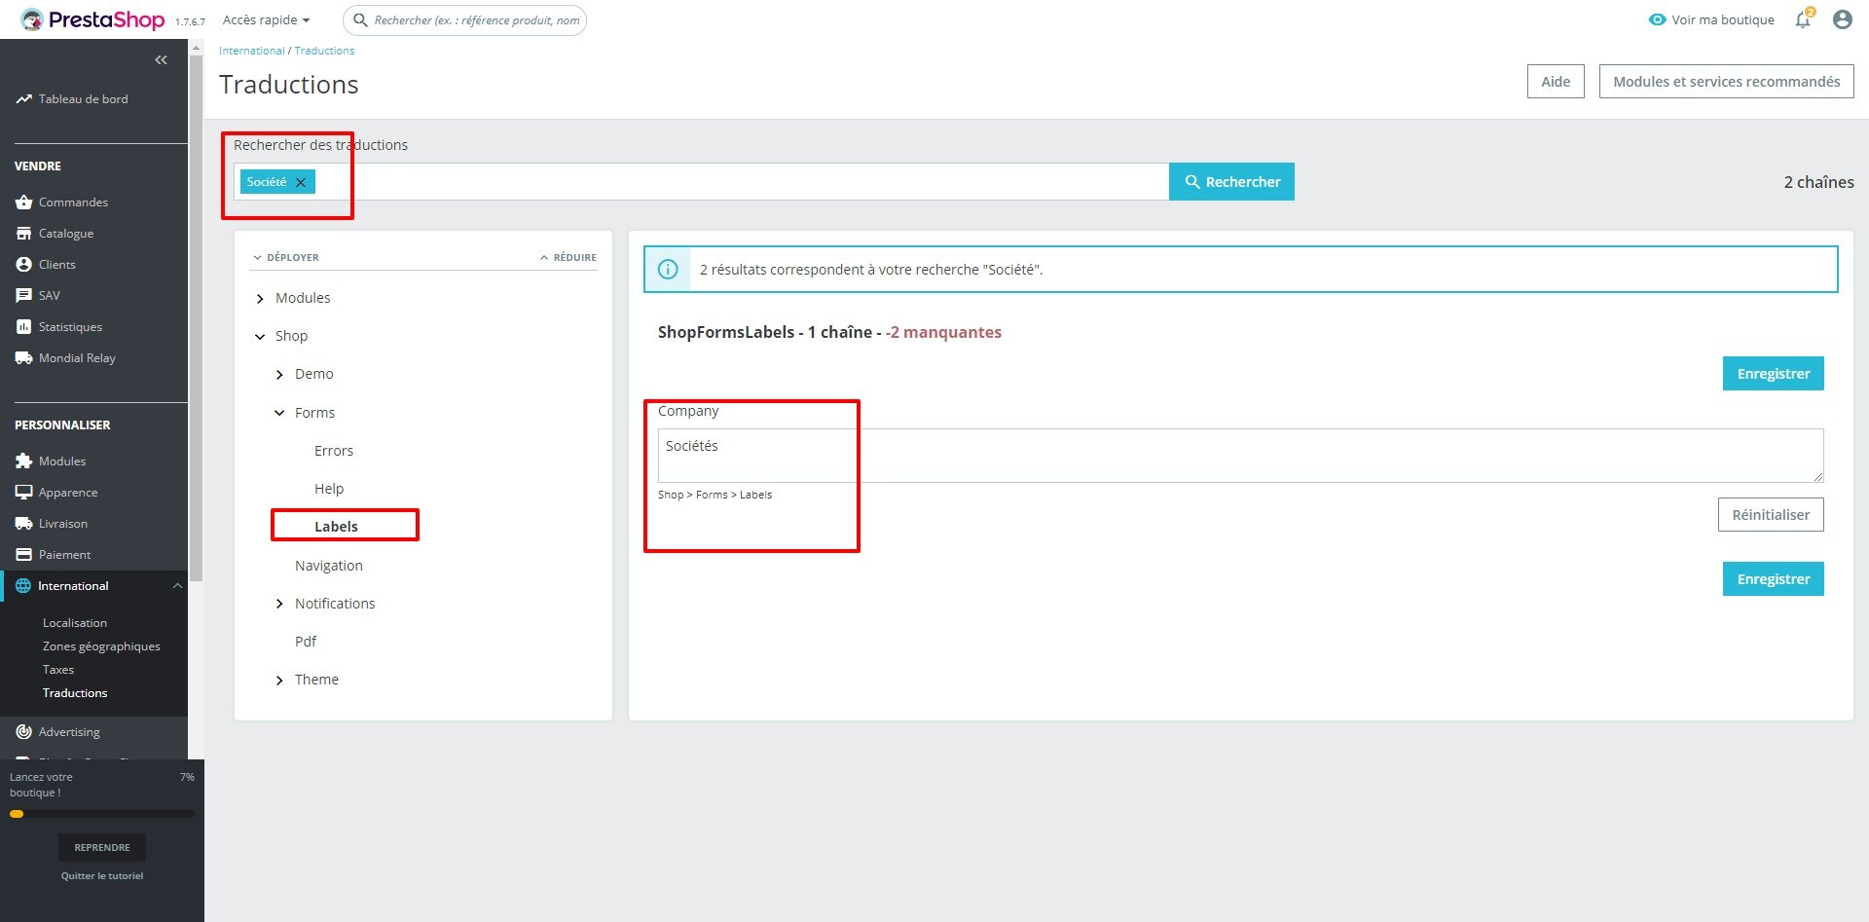Image resolution: width=1869 pixels, height=922 pixels.
Task: Select the Help tree item
Action: 329,489
